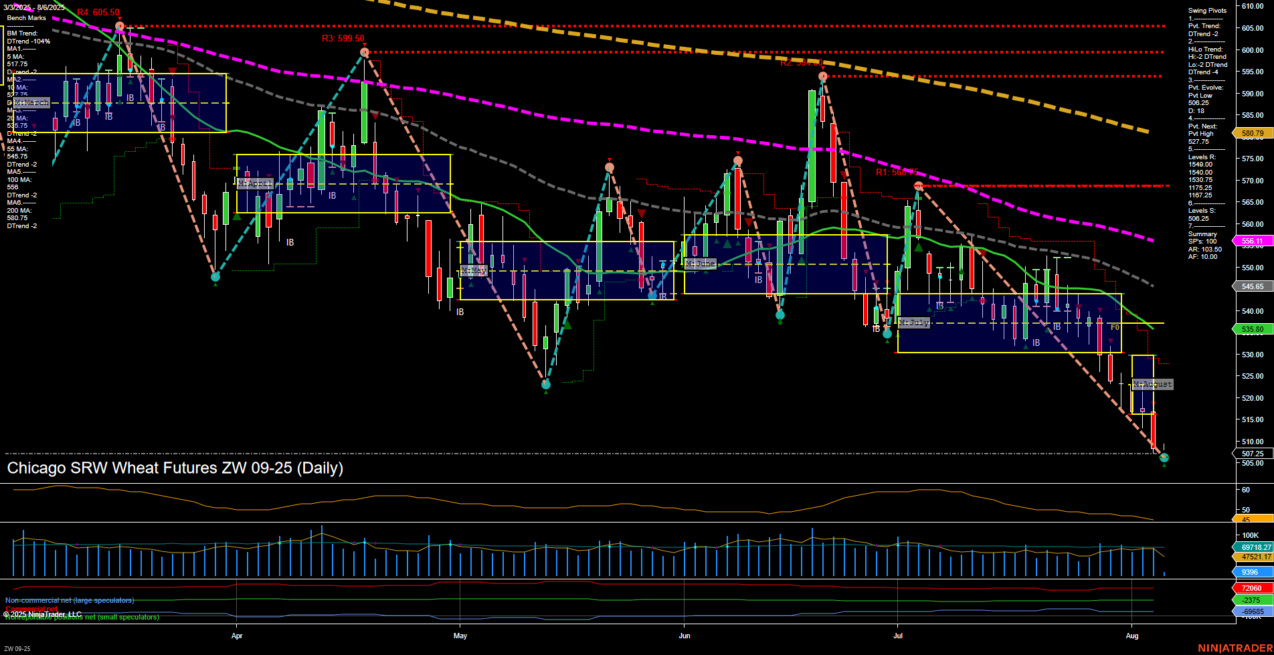Screen dimensions: 1274x655
Task: Toggle the M-March month range box label
Action: (x=31, y=102)
